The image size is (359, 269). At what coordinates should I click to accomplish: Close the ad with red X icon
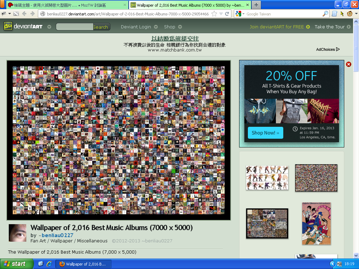tap(348, 64)
